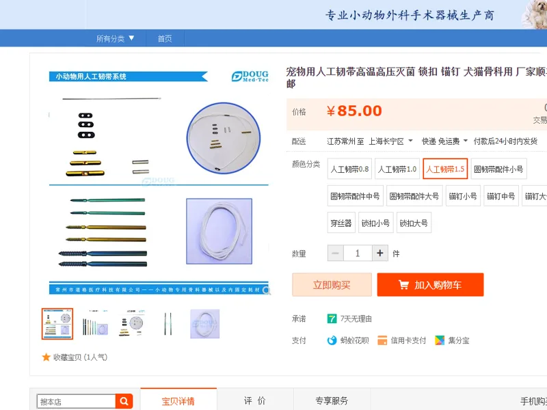Click the ¥85.00 price text
Viewport: 547px width, 410px height.
pos(354,111)
